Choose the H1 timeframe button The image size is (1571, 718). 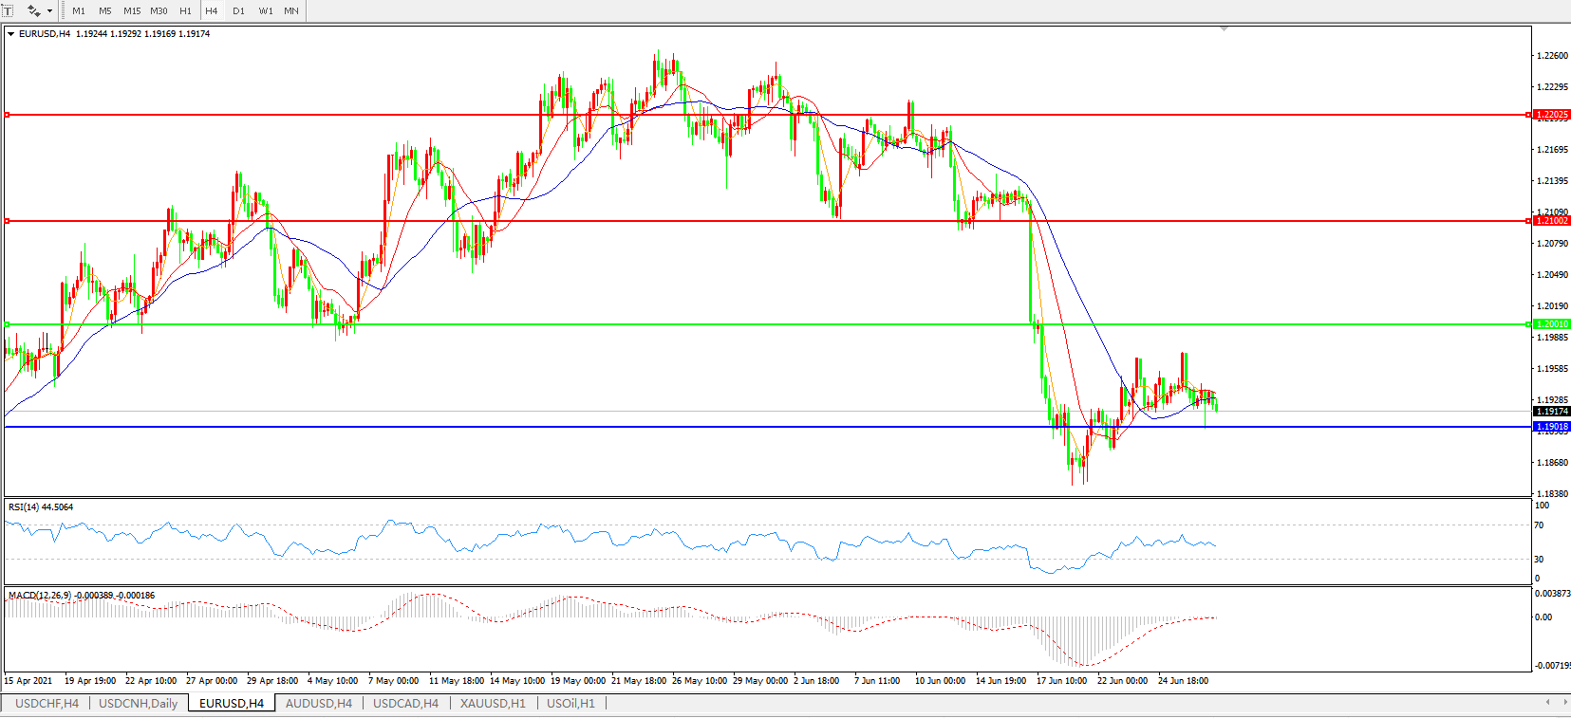point(185,11)
